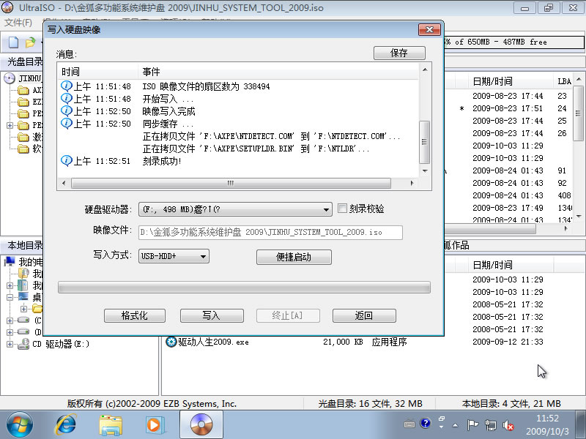
Task: Open the 写入方式 USB-HDD+ dropdown
Action: 197,256
